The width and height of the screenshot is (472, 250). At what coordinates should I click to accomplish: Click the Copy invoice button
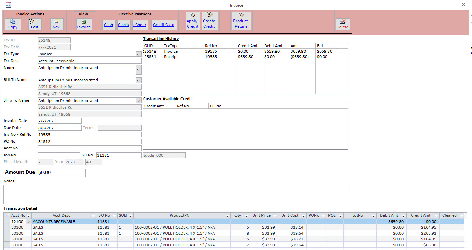(x=13, y=24)
